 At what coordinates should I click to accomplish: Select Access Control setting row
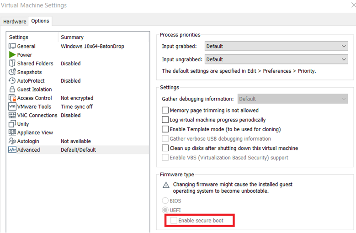click(x=78, y=98)
